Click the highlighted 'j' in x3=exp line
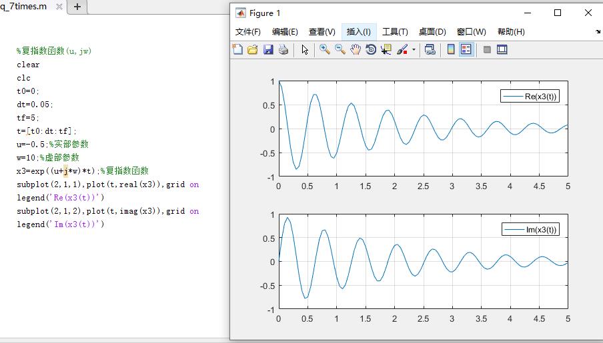603x343 pixels. pos(66,171)
